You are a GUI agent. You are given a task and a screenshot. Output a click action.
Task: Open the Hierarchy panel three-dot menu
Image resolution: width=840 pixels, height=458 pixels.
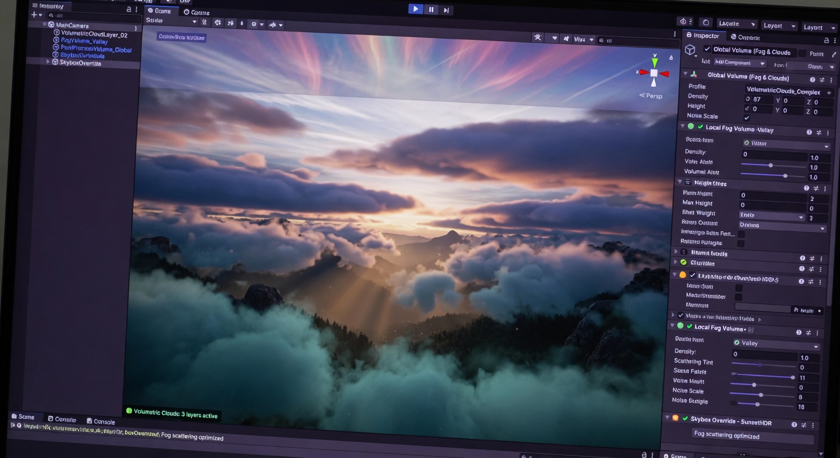(138, 10)
